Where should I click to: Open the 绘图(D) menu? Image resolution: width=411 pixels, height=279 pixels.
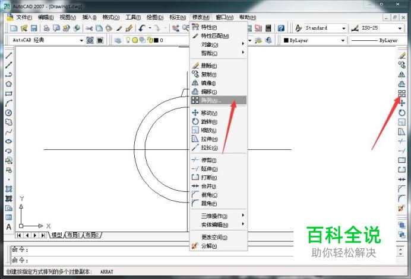pyautogui.click(x=155, y=17)
